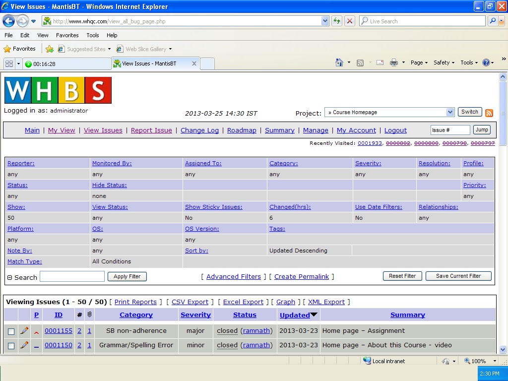Switch to the View Issues - MantisBT tab
Image resolution: width=508 pixels, height=381 pixels.
point(149,63)
